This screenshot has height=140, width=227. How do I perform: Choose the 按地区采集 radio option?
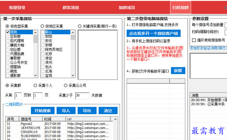click(x=42, y=26)
